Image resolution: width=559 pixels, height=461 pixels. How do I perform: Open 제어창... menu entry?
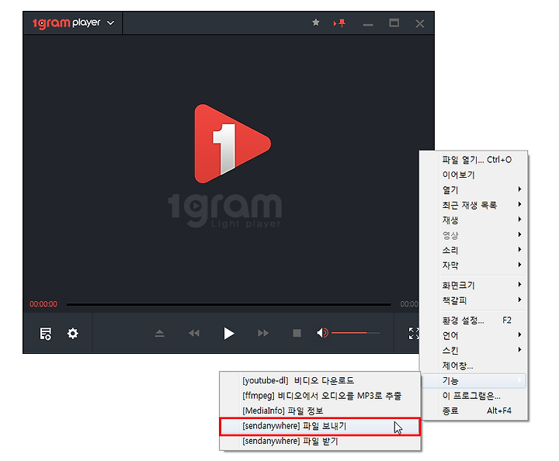tap(474, 366)
